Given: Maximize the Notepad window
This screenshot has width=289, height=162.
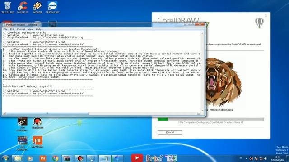Looking at the screenshot, I should [x=192, y=24].
